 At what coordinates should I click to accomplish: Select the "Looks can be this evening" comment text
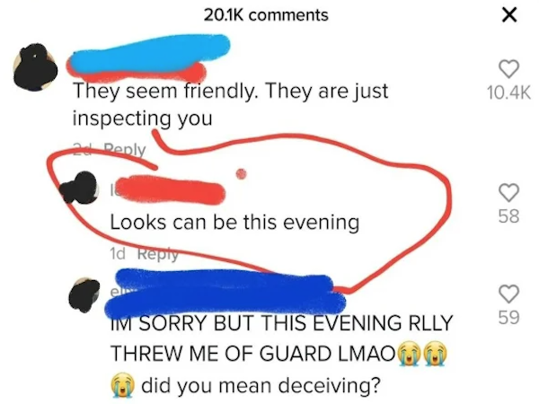(234, 222)
